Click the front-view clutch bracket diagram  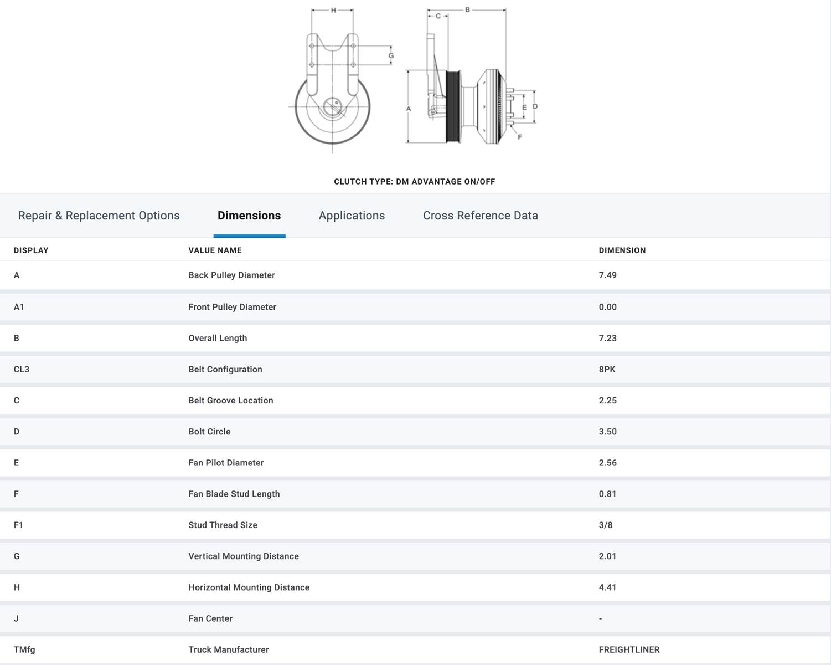332,83
